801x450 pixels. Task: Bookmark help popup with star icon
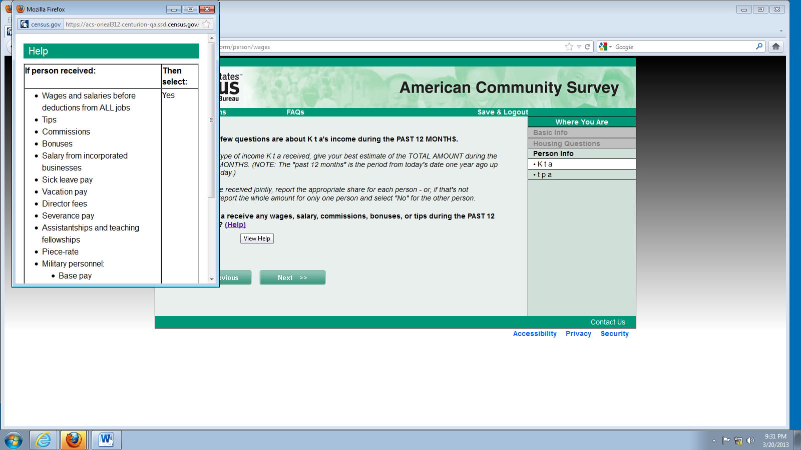pos(206,24)
